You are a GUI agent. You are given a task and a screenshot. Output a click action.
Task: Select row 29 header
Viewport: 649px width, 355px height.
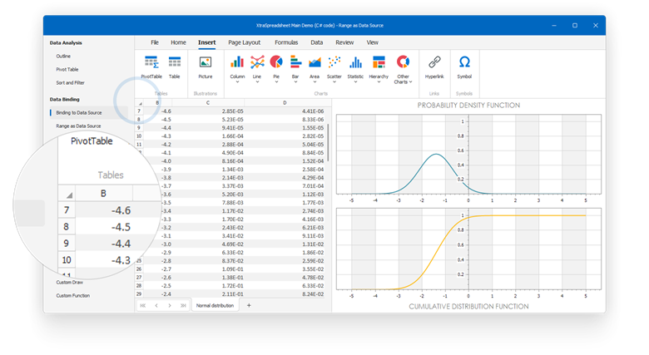tap(139, 293)
